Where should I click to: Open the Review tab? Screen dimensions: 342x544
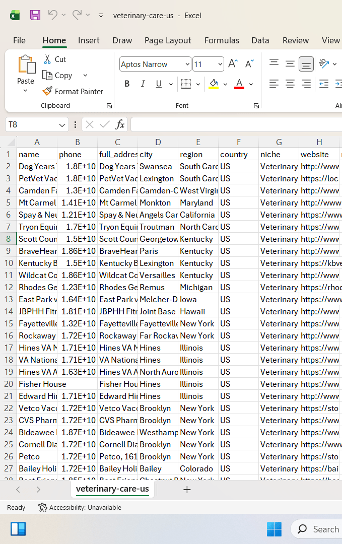(x=296, y=40)
